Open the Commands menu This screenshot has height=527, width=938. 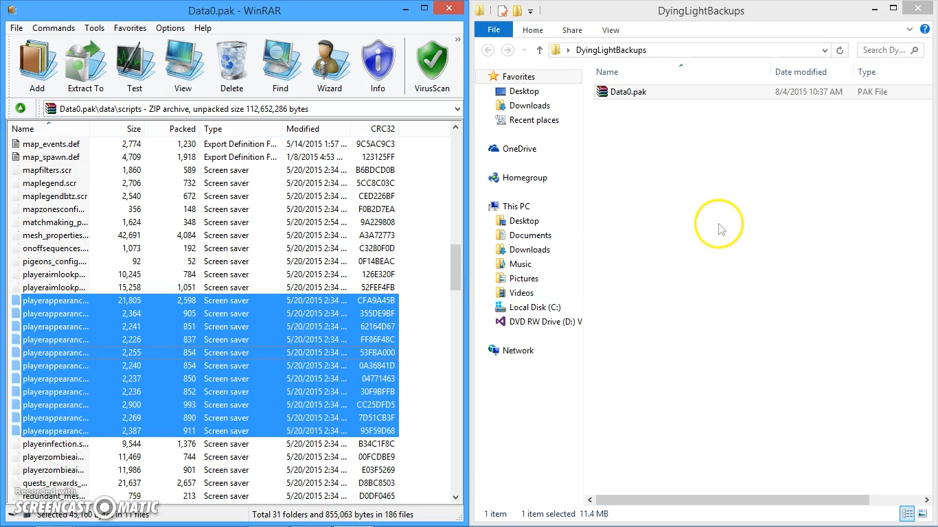pyautogui.click(x=54, y=28)
